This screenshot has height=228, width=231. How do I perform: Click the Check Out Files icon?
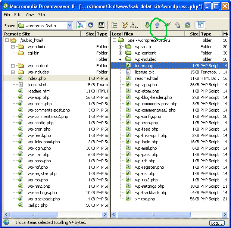tap(168, 25)
